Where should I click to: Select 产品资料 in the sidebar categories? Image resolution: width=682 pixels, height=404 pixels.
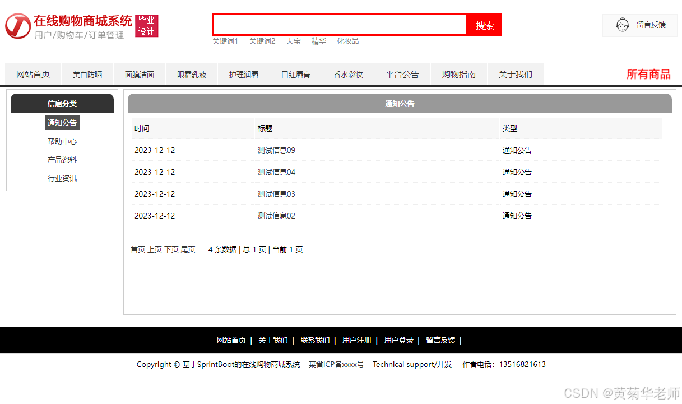[x=62, y=160]
